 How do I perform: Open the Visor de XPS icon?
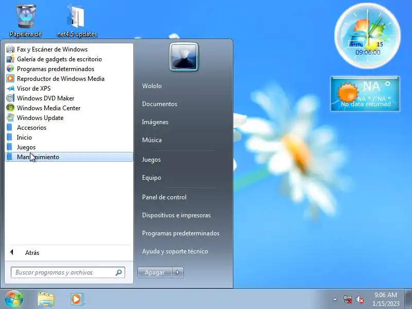10,89
